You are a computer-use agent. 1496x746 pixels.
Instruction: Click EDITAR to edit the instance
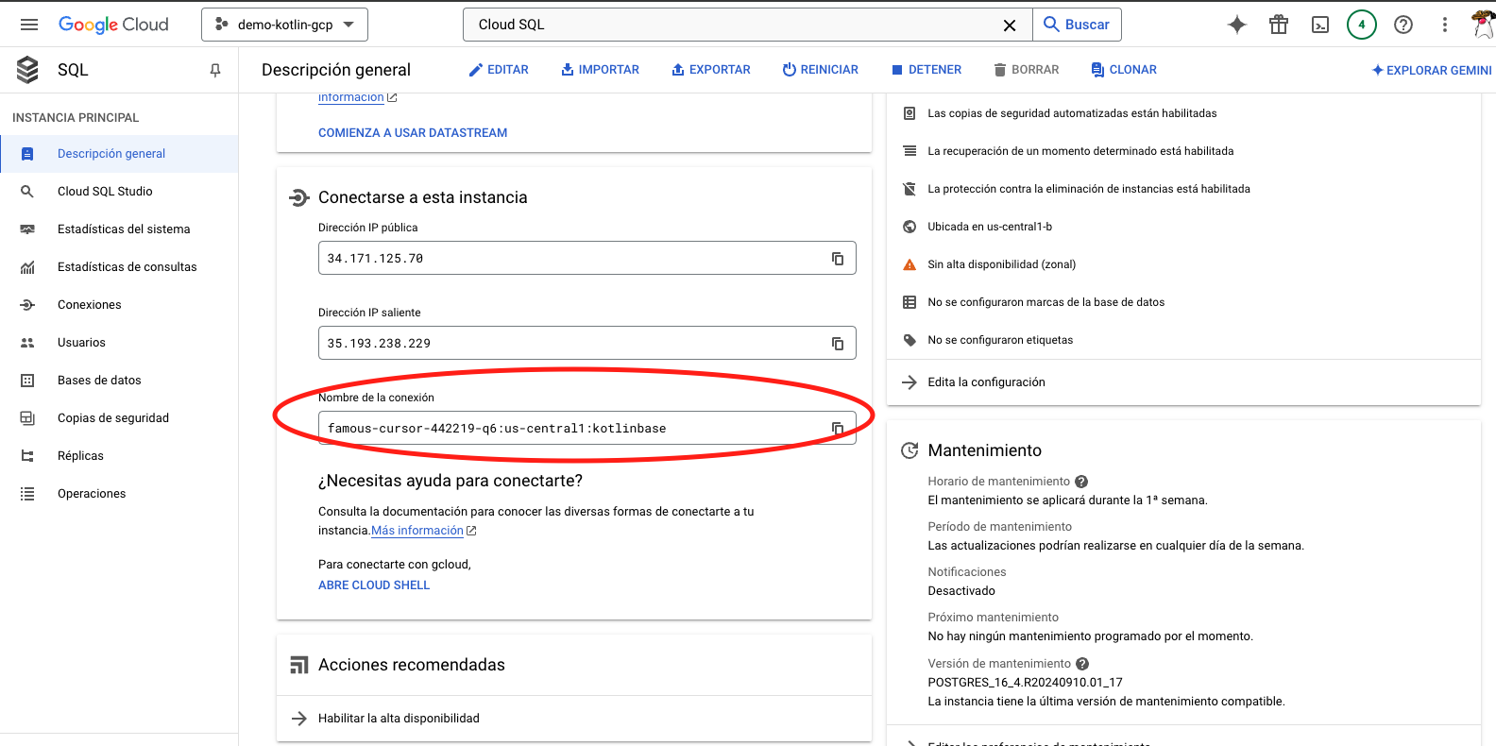tap(499, 70)
